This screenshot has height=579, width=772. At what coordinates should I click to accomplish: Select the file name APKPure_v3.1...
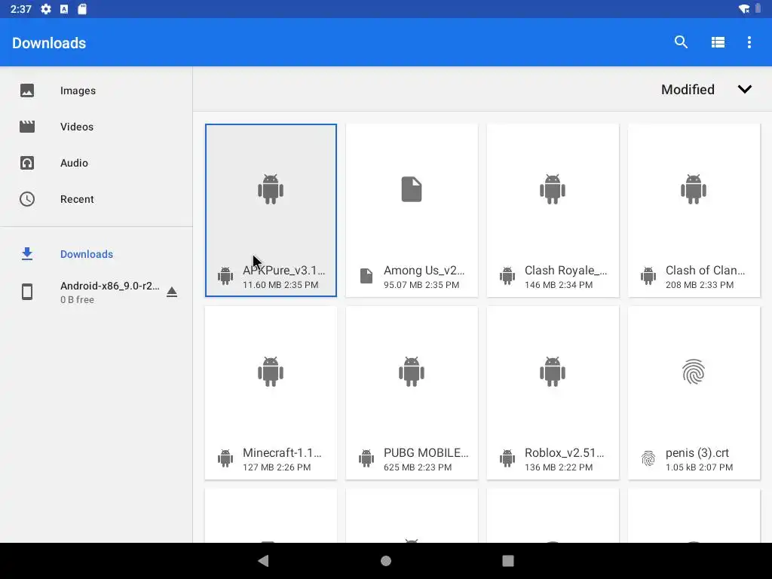(x=283, y=271)
